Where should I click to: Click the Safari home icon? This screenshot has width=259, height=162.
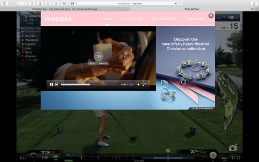40,3
